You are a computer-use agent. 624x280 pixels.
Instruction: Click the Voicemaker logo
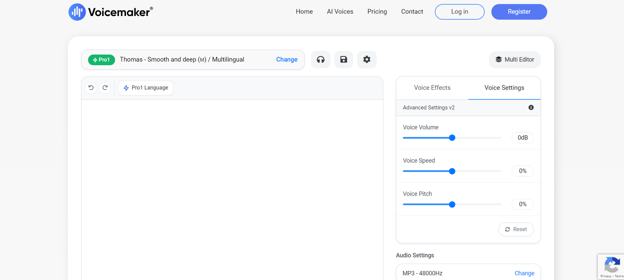coord(111,12)
